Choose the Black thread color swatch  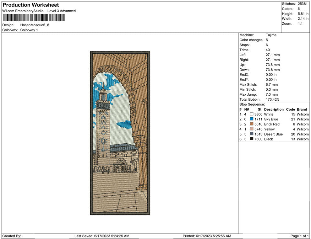(x=252, y=139)
